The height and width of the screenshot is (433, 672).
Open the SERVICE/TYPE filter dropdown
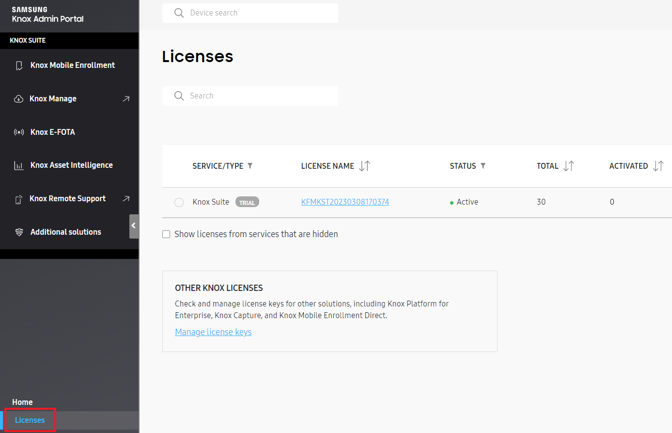(x=250, y=166)
